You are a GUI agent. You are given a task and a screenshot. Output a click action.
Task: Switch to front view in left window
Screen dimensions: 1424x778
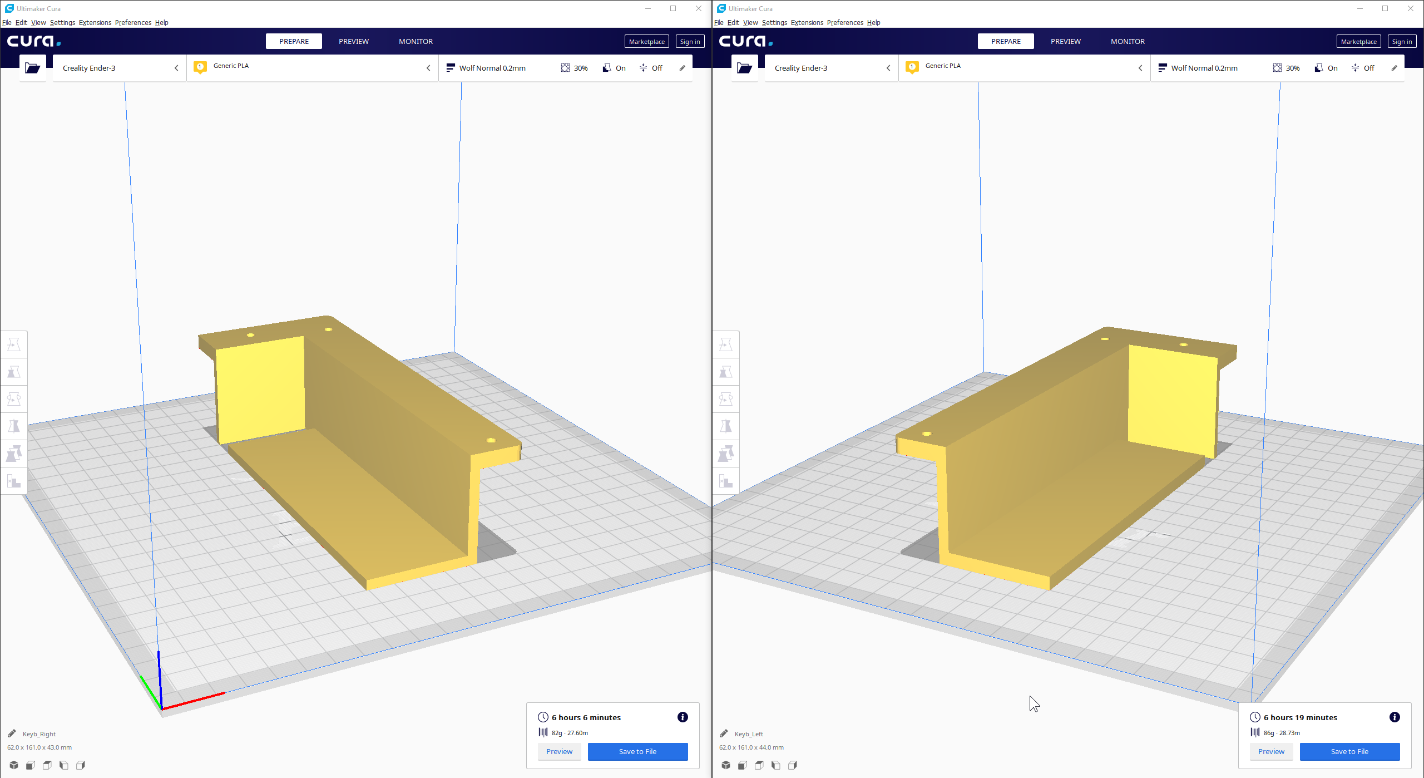(x=31, y=765)
